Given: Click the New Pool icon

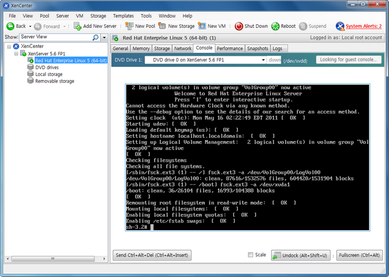Looking at the screenshot, I should click(x=129, y=26).
